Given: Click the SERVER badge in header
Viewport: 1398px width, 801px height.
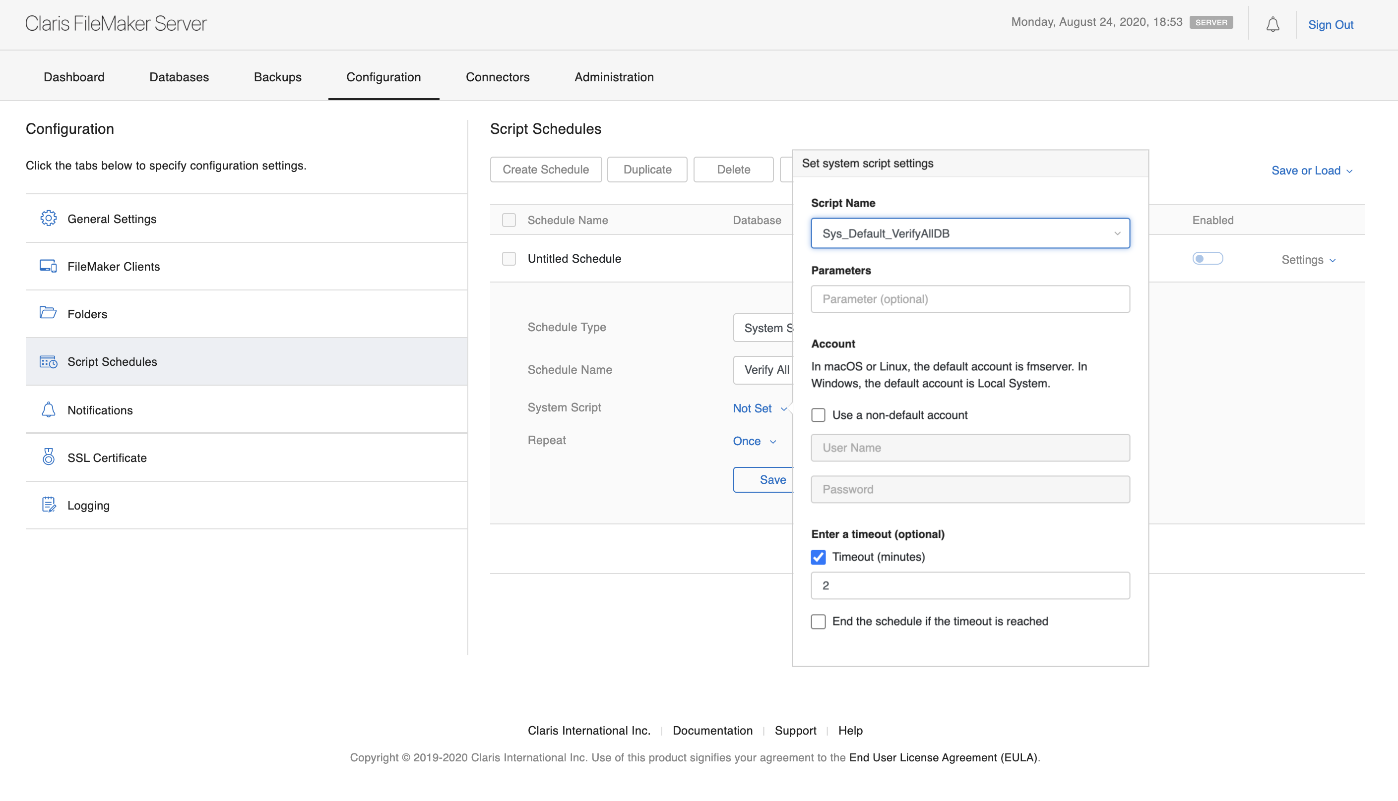Looking at the screenshot, I should pos(1211,23).
